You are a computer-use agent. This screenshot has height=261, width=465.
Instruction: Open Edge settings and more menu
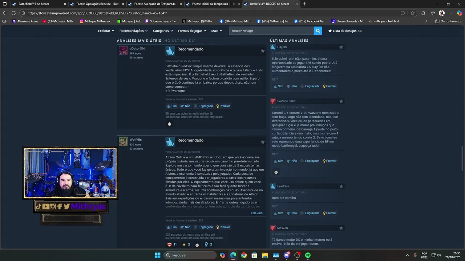coord(450,13)
